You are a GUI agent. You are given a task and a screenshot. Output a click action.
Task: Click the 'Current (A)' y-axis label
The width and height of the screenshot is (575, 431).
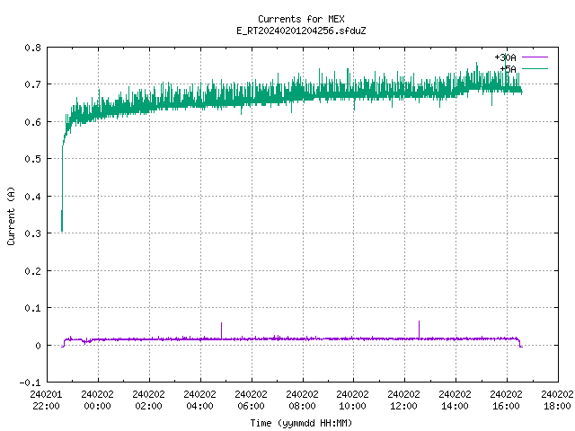(x=11, y=215)
